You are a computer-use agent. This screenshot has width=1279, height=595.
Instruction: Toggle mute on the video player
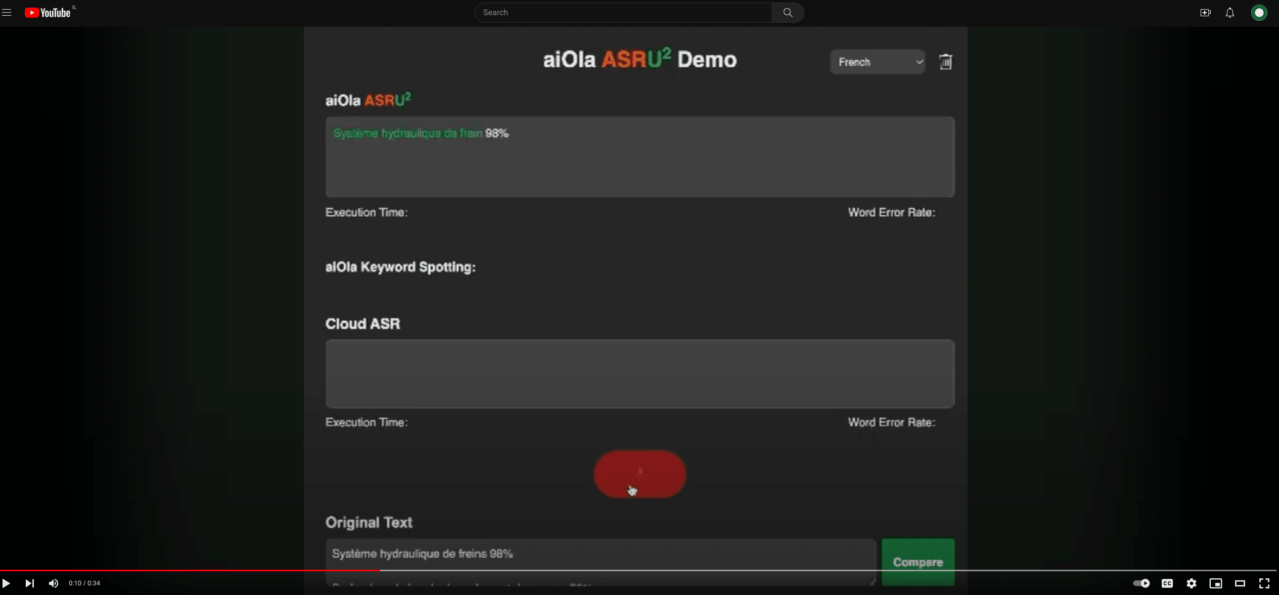tap(53, 583)
